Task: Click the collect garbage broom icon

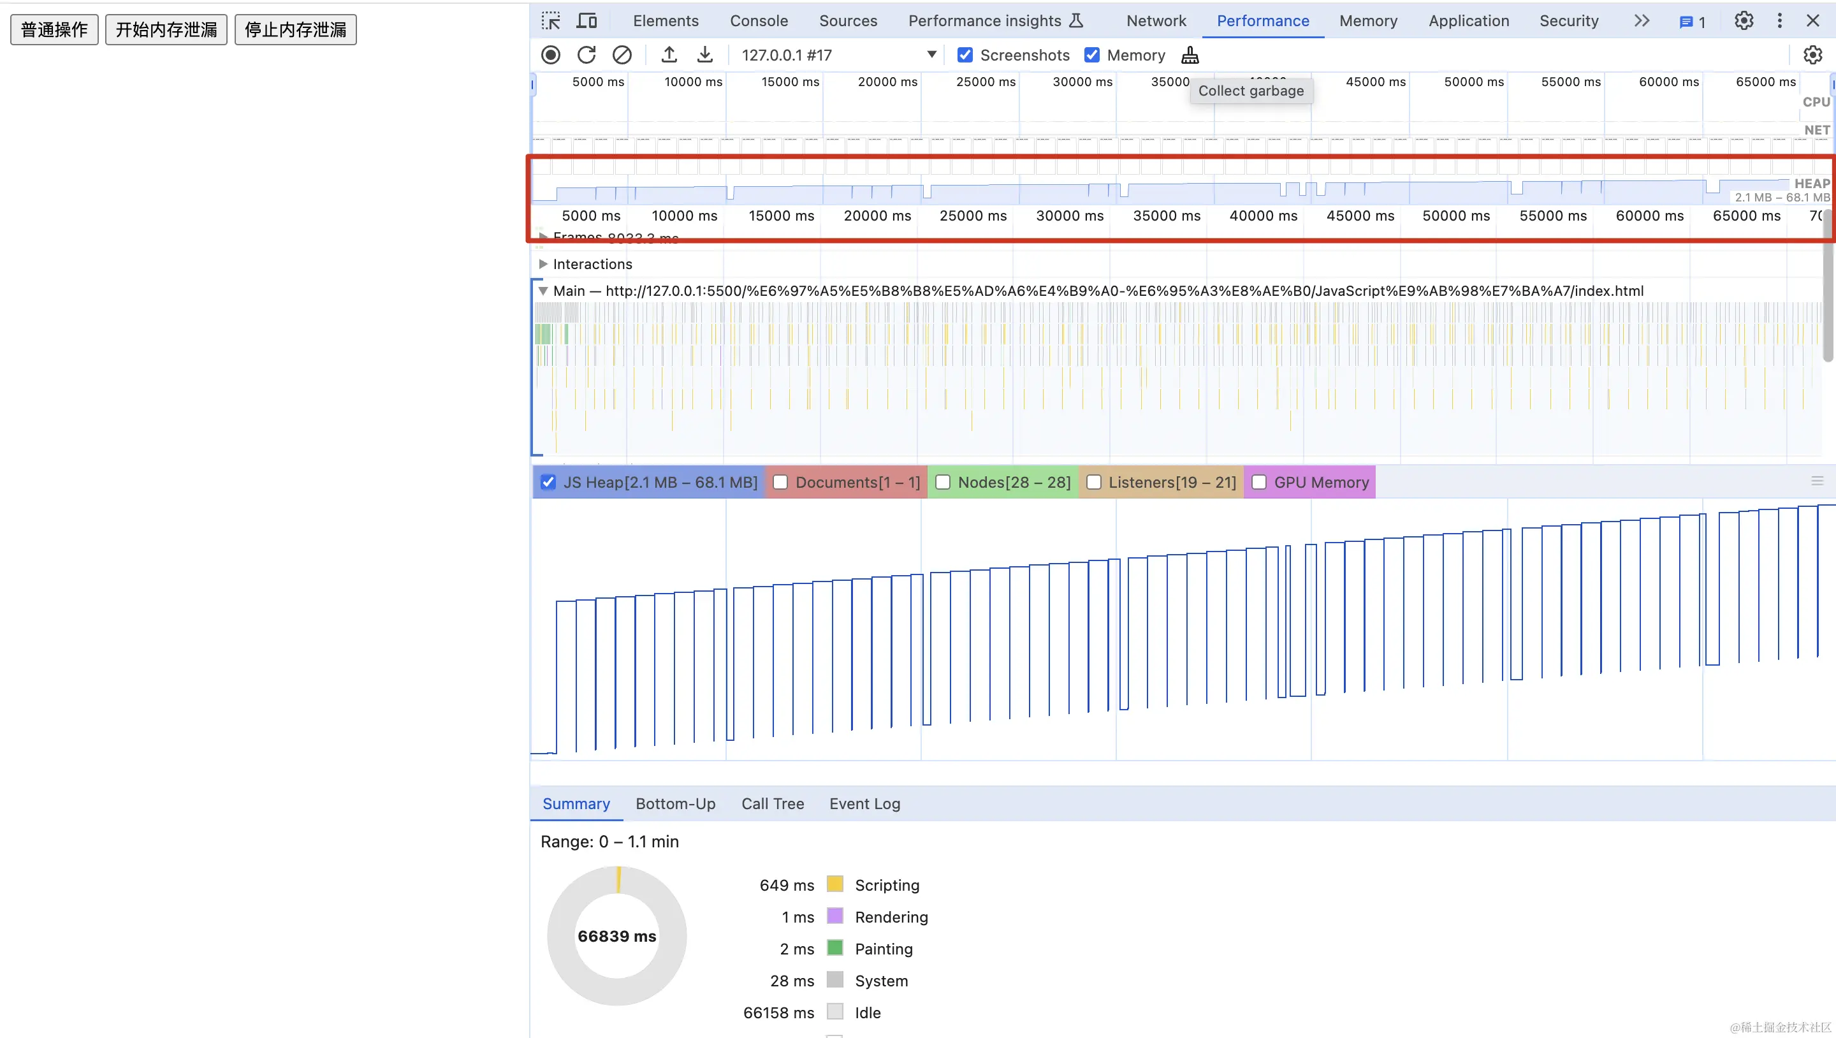Action: pyautogui.click(x=1190, y=55)
